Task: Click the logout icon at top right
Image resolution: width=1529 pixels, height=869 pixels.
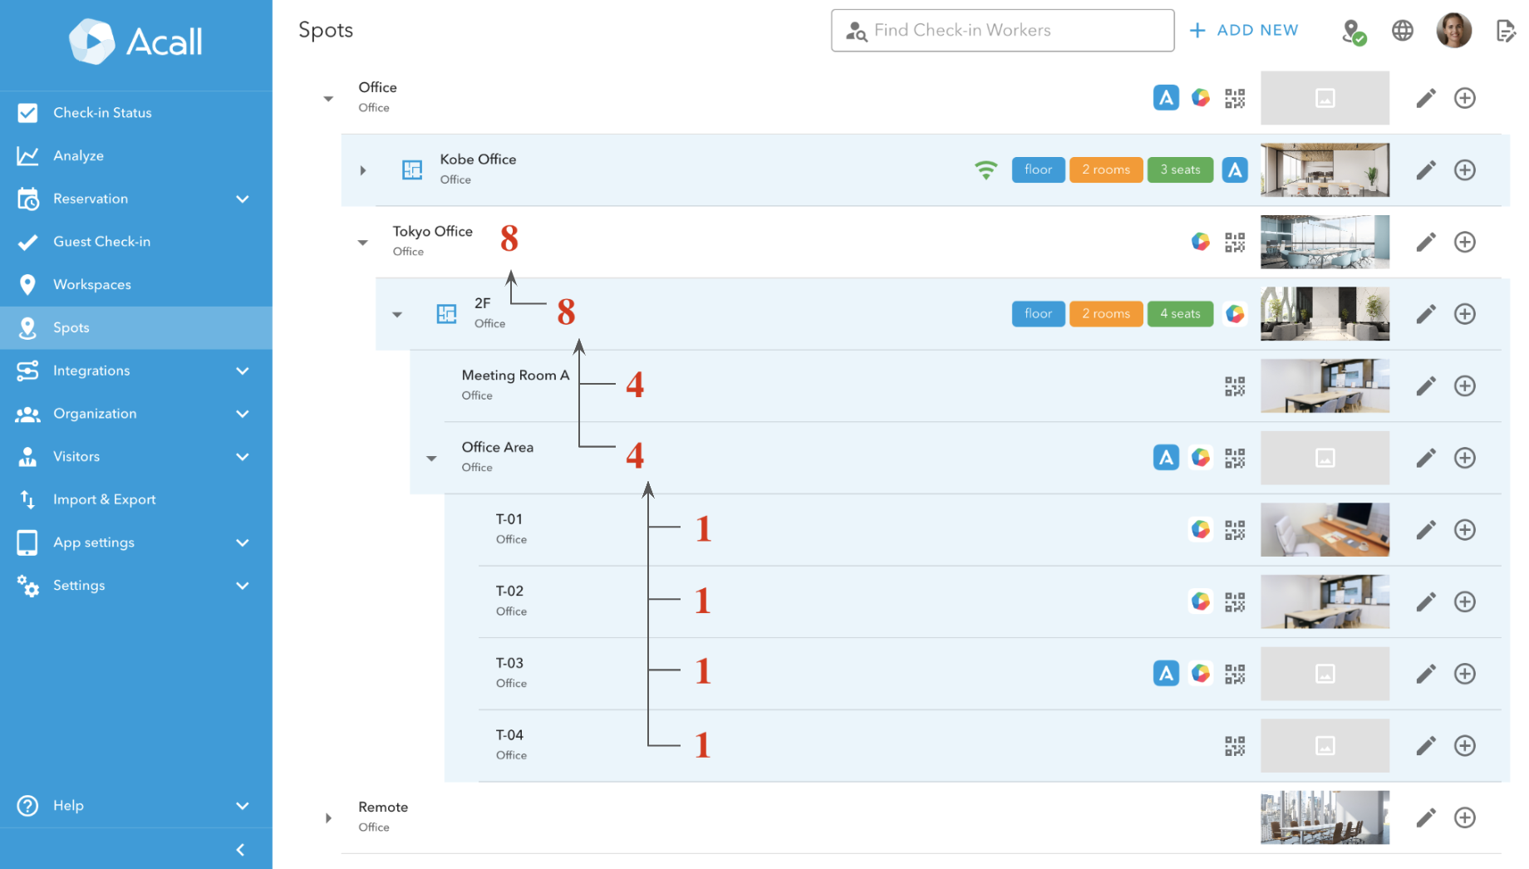Action: pos(1505,31)
